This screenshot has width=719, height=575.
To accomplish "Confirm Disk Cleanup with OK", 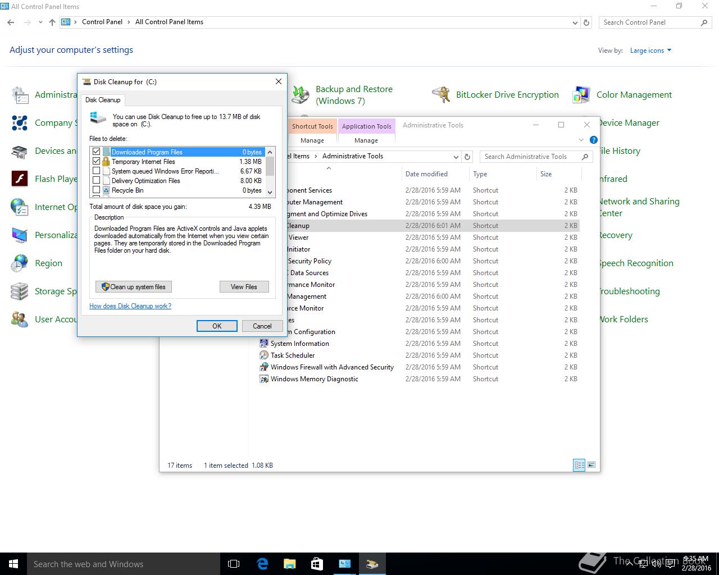I will tap(217, 326).
